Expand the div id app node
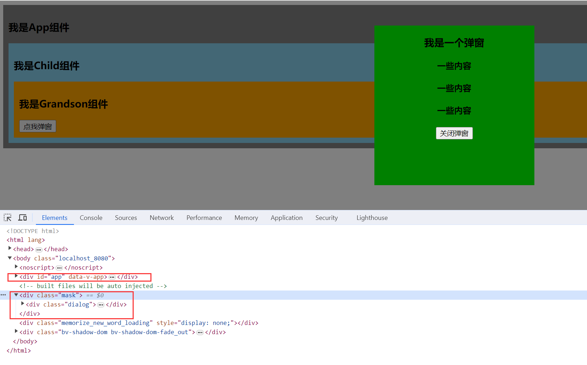Image resolution: width=587 pixels, height=365 pixels. point(16,276)
